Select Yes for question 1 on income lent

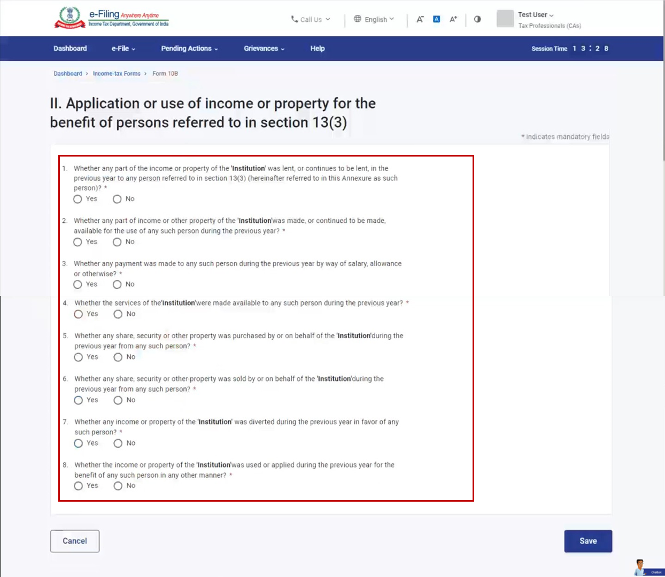[x=78, y=199]
